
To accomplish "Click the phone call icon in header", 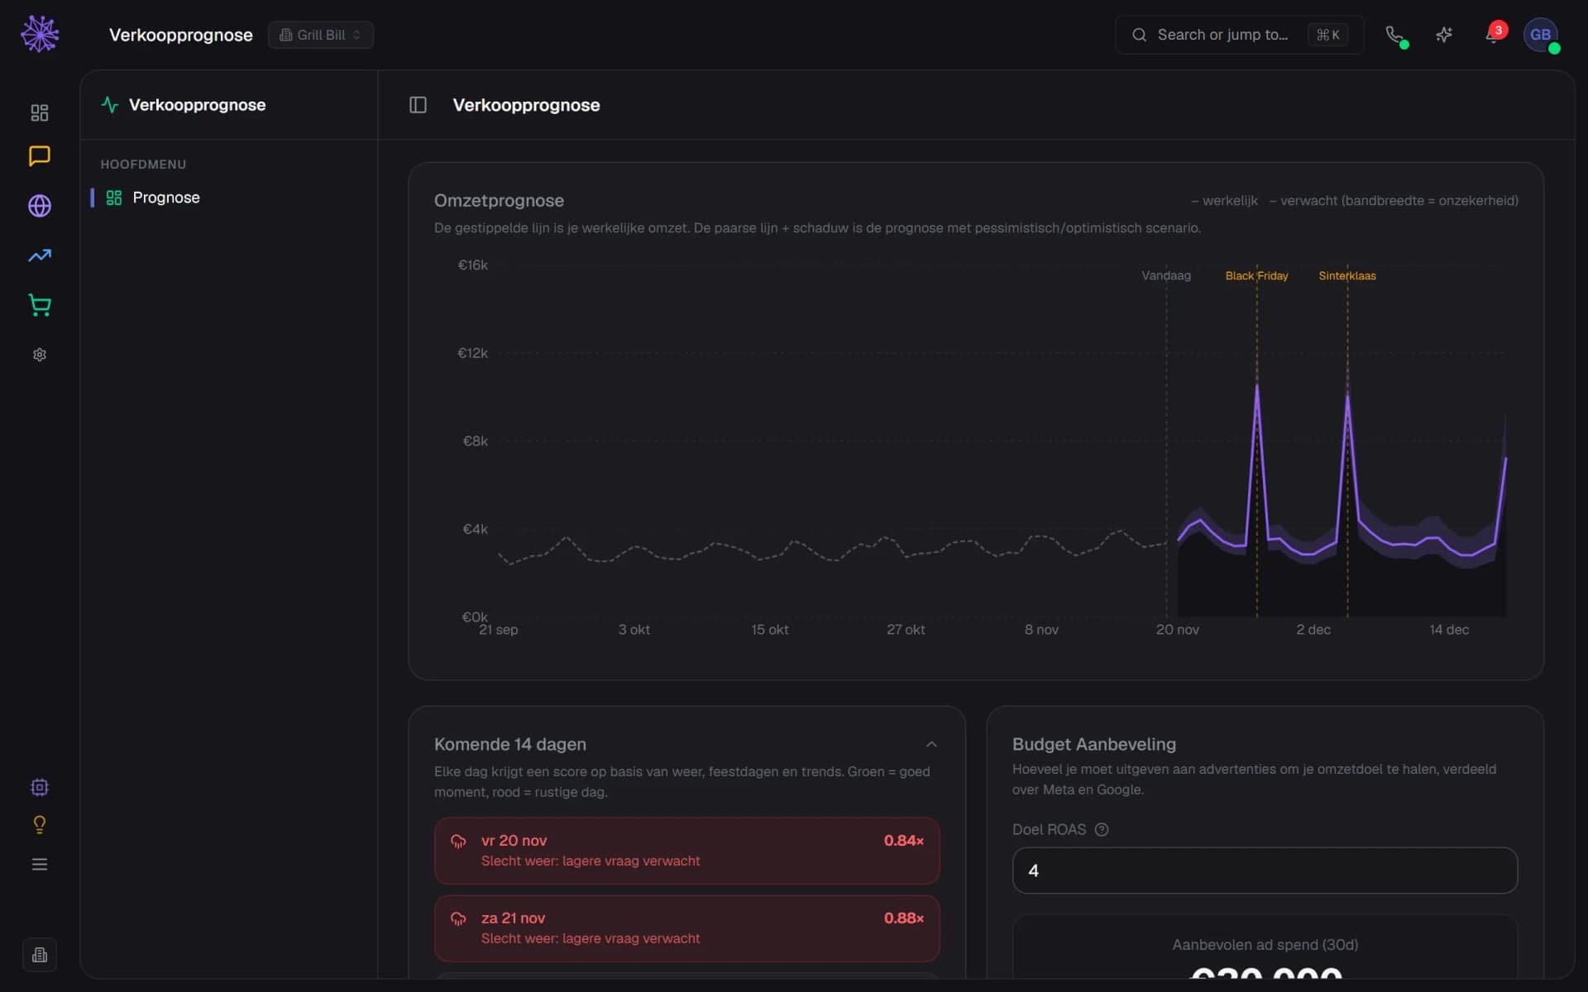I will (x=1394, y=35).
